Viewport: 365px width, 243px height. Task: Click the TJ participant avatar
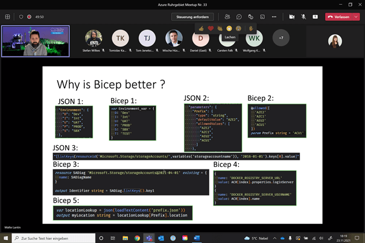tap(147, 38)
